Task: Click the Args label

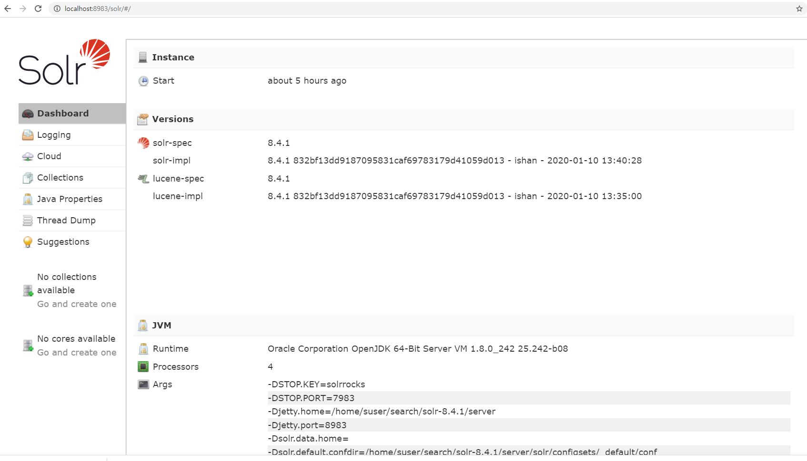Action: 162,385
